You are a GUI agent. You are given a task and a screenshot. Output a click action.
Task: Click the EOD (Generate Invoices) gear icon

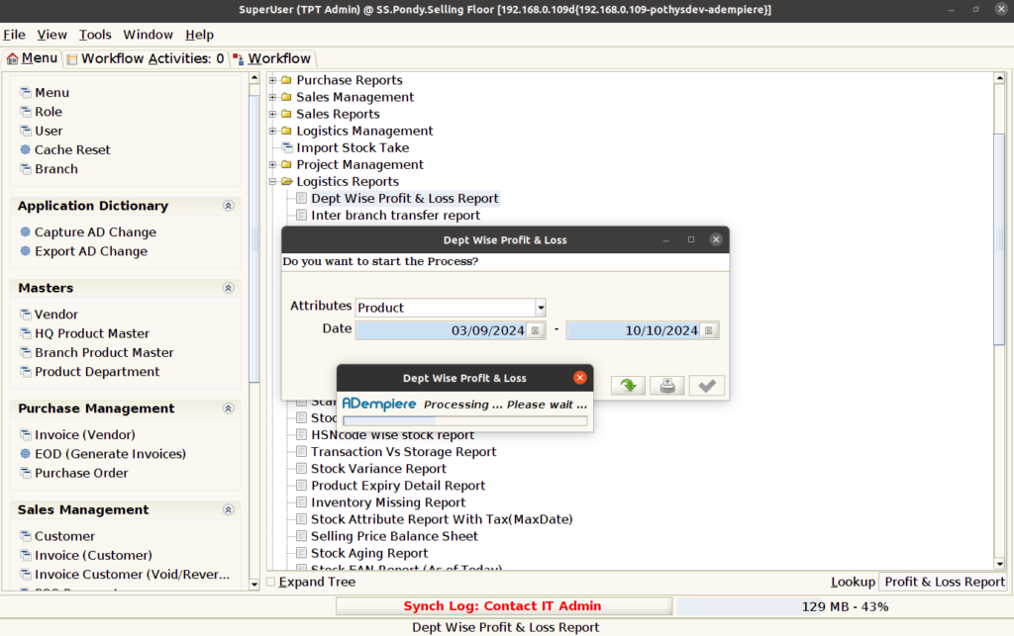25,454
